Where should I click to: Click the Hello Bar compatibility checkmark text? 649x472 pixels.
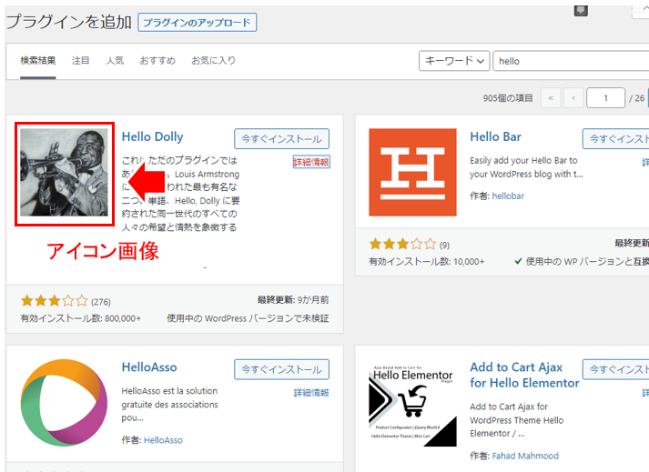point(582,262)
